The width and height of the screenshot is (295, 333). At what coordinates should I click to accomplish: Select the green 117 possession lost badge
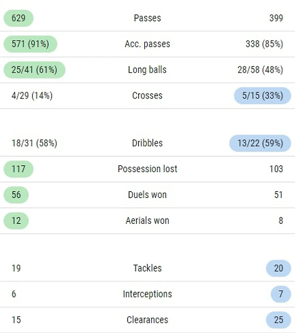(x=19, y=169)
